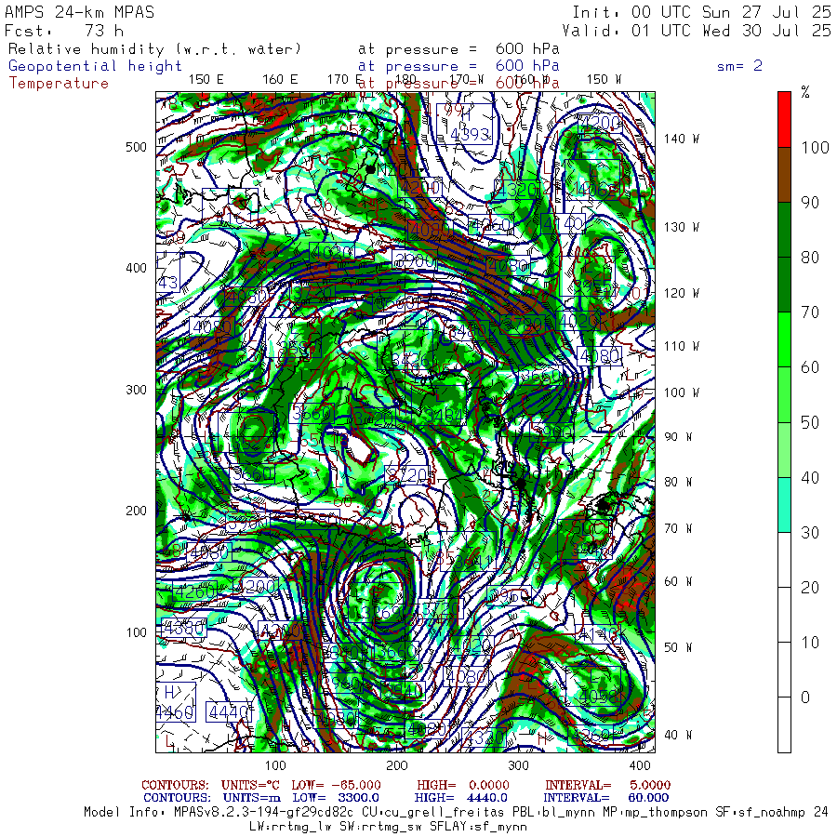Click the red "Temperature" field label
The height and width of the screenshot is (837, 837).
[x=59, y=84]
